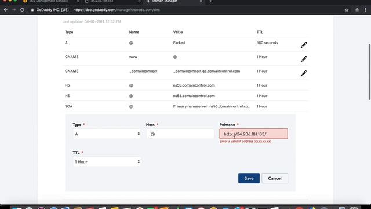View site security lock info
The height and width of the screenshot is (209, 371).
[x=32, y=10]
